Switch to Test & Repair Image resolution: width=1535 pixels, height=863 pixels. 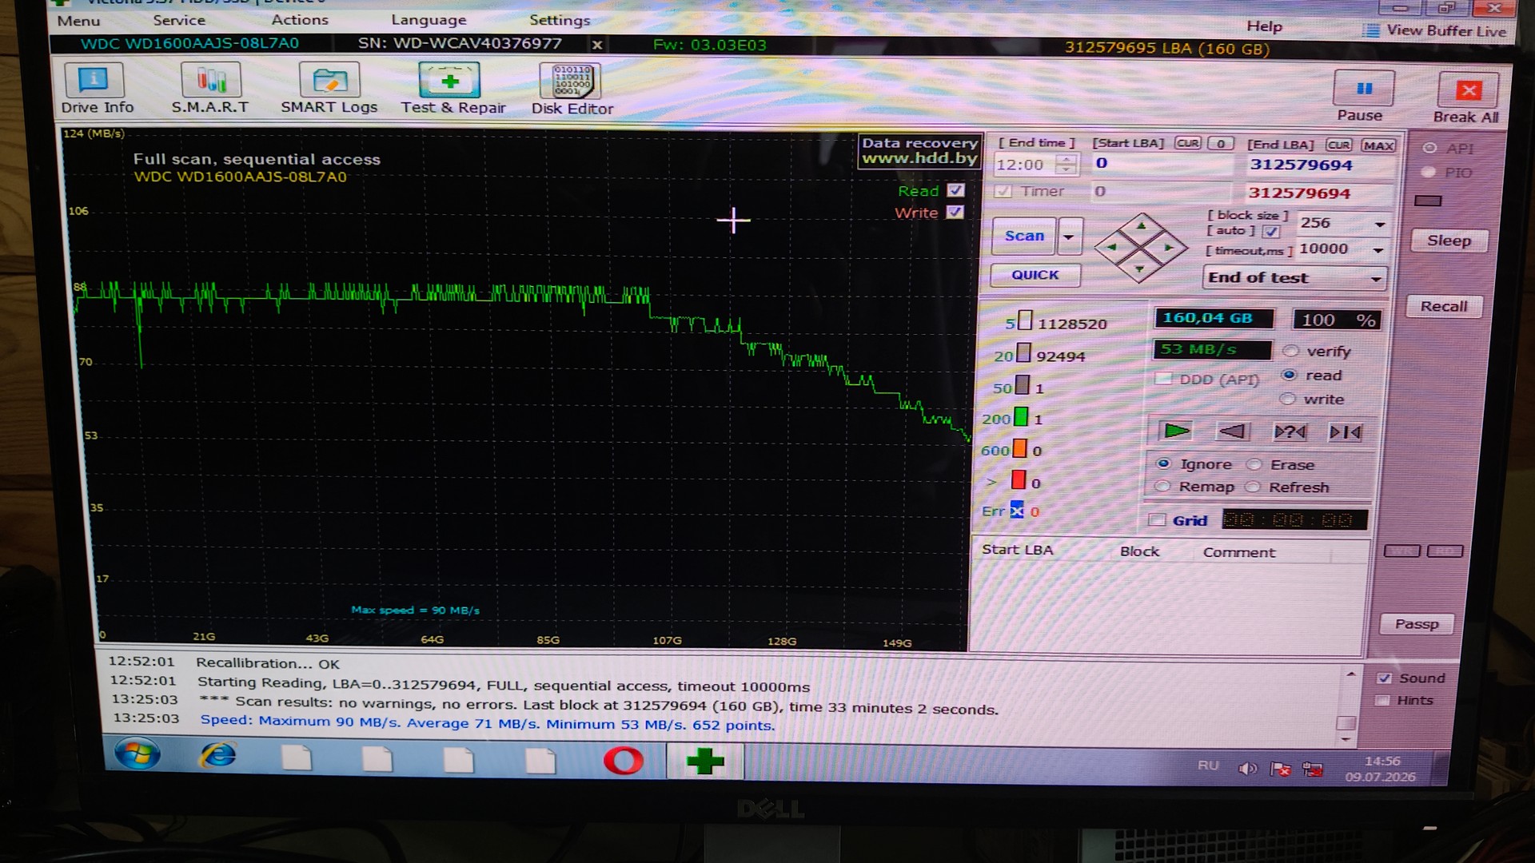[453, 89]
